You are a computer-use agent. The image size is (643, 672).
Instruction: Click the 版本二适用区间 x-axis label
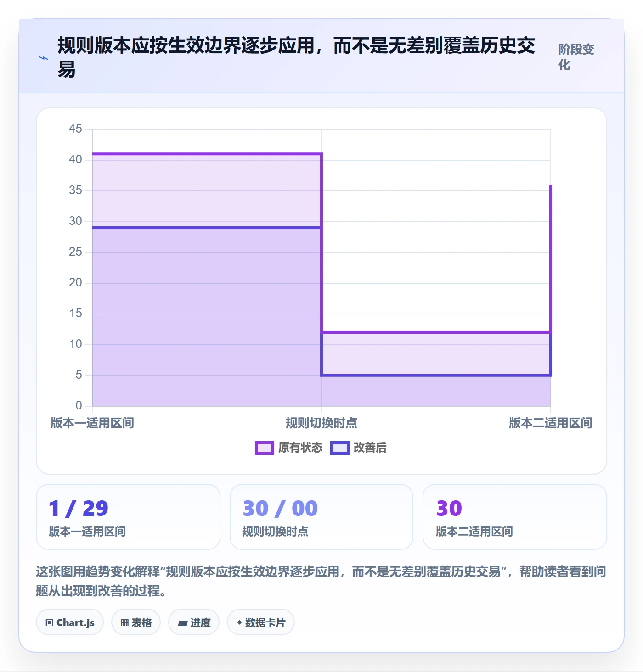[x=551, y=423]
